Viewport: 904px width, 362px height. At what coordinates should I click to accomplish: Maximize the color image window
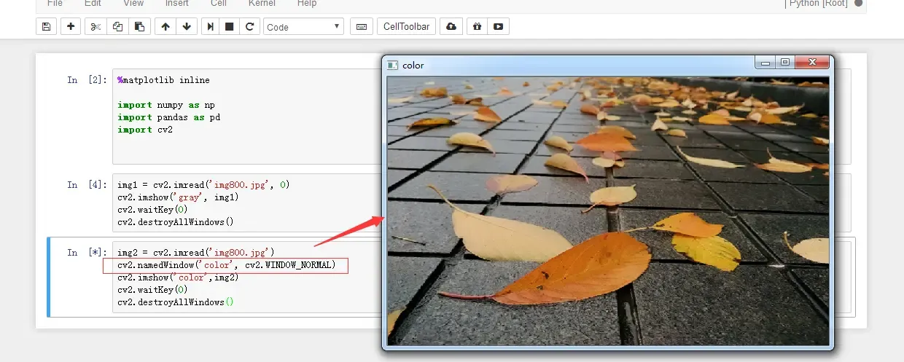coord(784,63)
